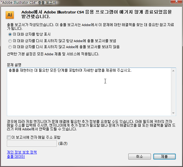Click the title text 'Adobe Illustrator CS4 충돌 보고서'
Image resolution: width=183 pixels, height=167 pixels.
[x=28, y=3]
